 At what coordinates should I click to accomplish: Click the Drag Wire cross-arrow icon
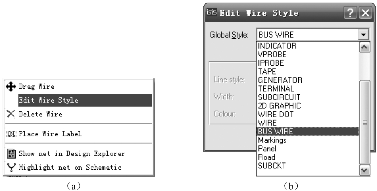(x=11, y=87)
